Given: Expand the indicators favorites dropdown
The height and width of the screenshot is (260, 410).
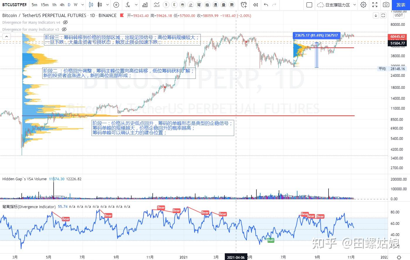Looking at the screenshot, I should pos(136,5).
